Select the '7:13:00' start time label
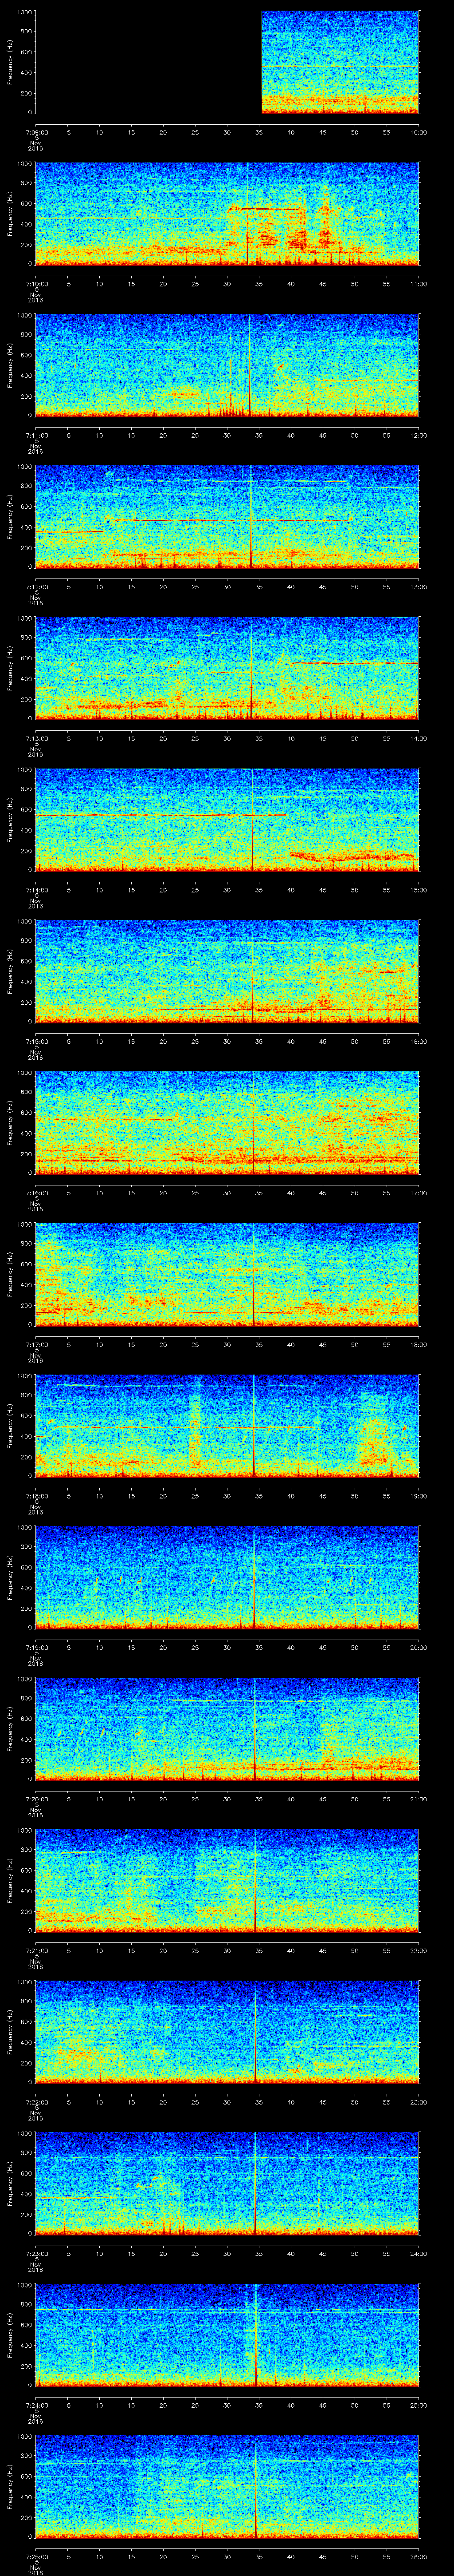The image size is (454, 2576). 36,738
